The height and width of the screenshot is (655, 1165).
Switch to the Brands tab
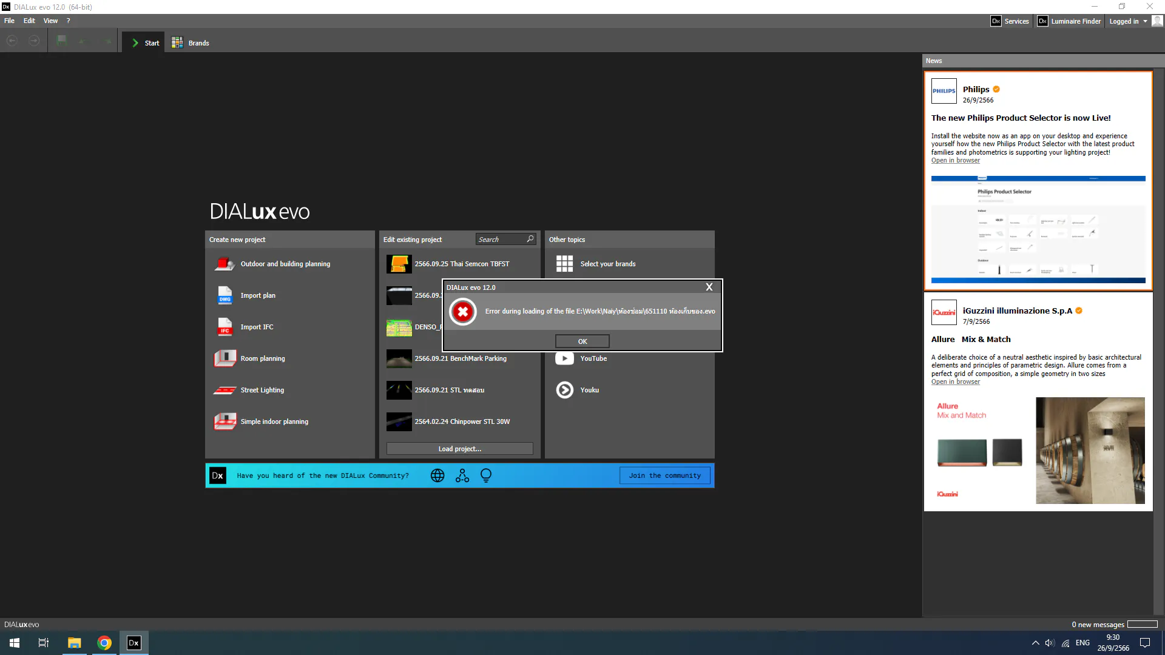191,42
